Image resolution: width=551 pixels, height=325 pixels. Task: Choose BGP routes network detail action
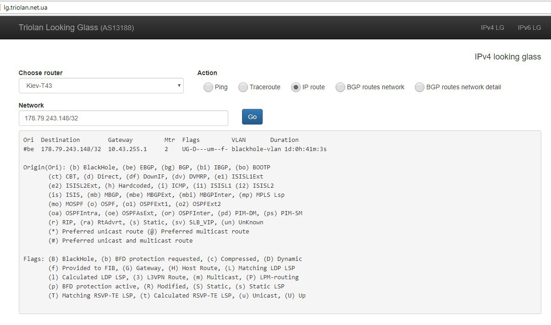coord(419,87)
